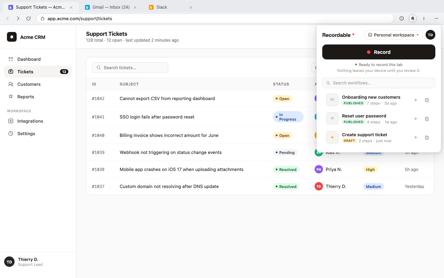The image size is (444, 278).
Task: Reload the current page
Action: 28,18
